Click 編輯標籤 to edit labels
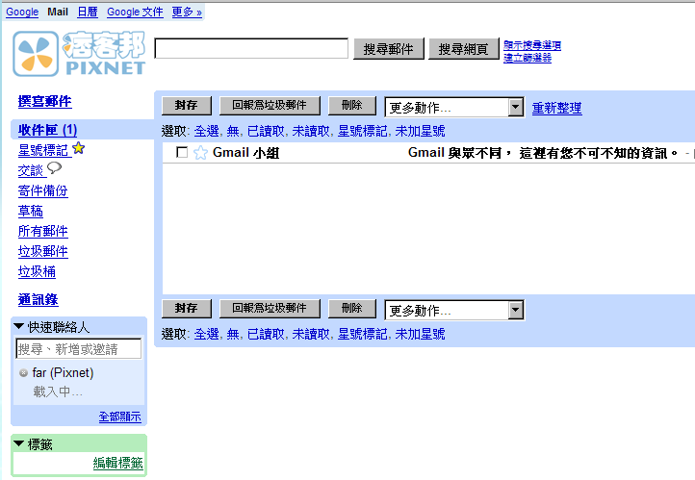Screen dimensions: 695x480 pyautogui.click(x=117, y=464)
